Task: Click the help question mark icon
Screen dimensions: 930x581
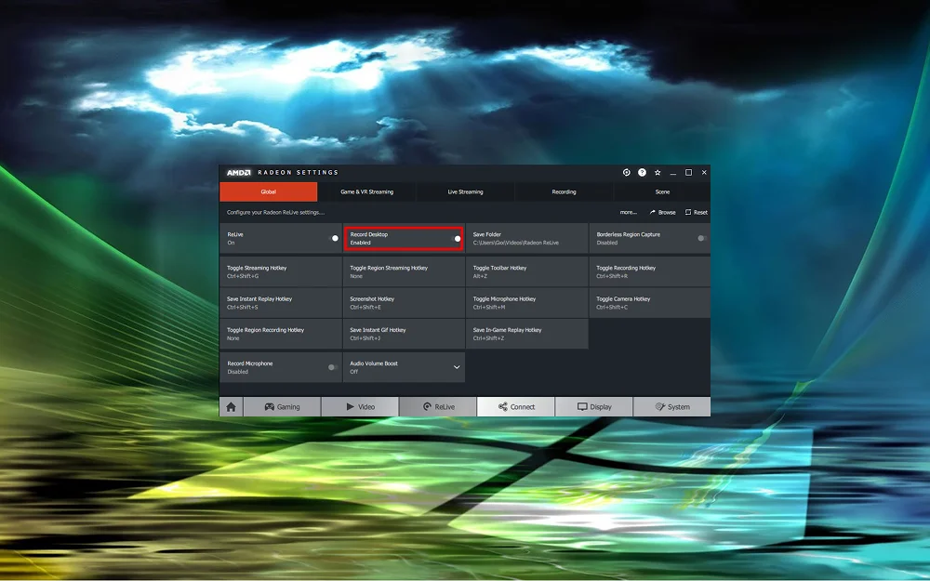Action: (x=641, y=172)
